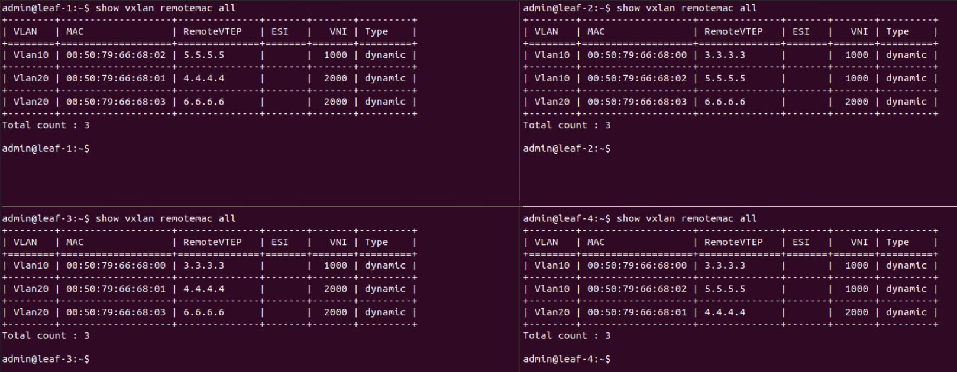
Task: Click 'Total count : 3' in leaf-4 pane
Action: pyautogui.click(x=567, y=335)
